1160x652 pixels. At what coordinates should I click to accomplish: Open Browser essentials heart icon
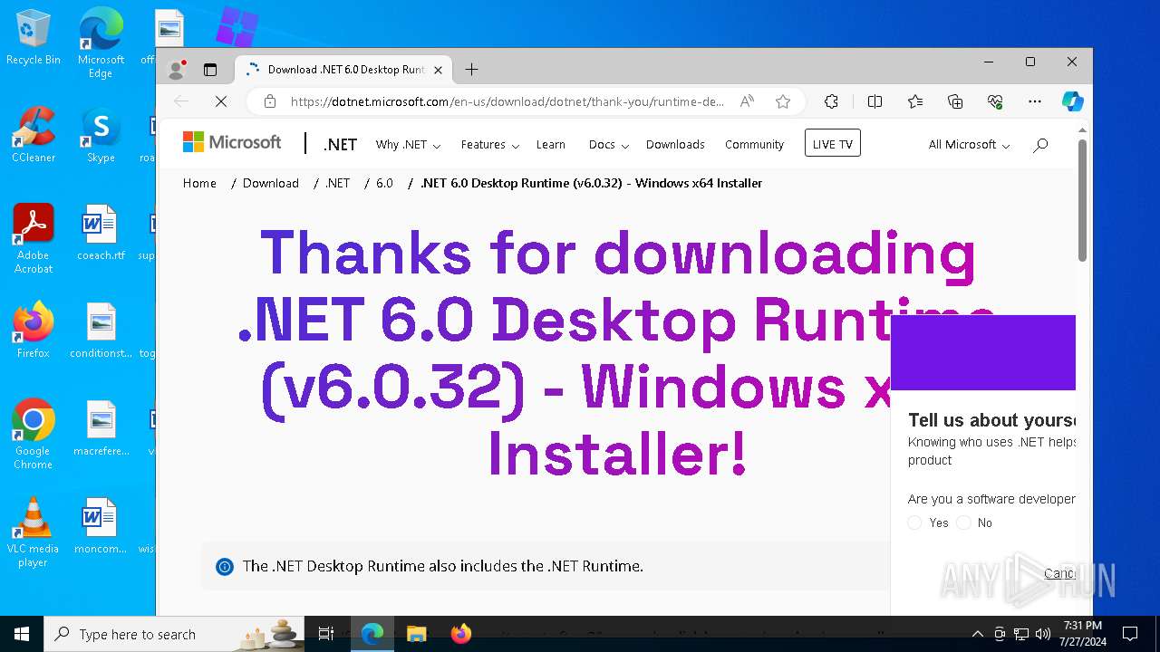995,101
